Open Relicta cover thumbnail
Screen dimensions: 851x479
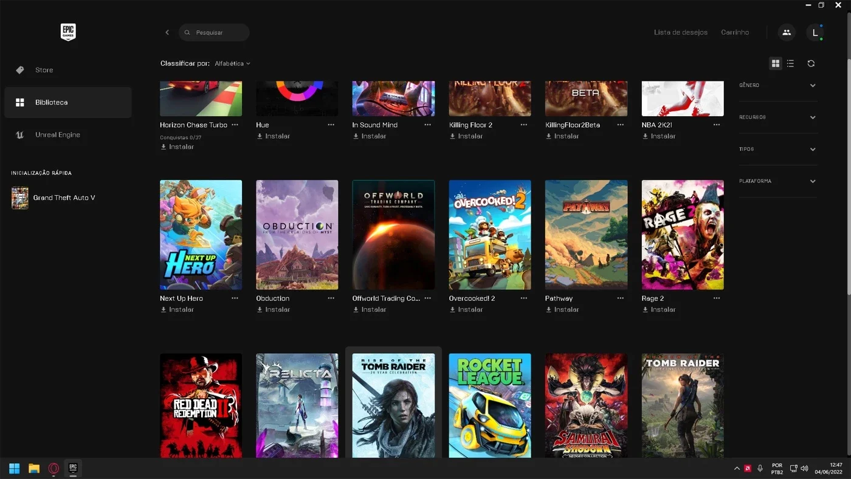pos(297,405)
